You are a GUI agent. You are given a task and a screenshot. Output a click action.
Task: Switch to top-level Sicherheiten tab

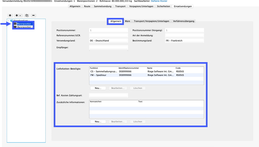163,6
